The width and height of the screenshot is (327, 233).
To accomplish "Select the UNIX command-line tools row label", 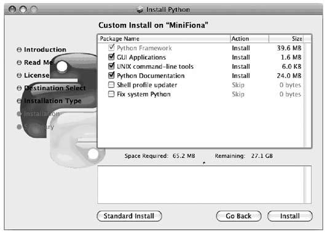I will coord(155,66).
